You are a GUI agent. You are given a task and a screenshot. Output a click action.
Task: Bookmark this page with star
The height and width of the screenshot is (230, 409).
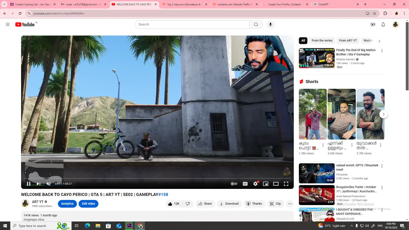(374, 13)
